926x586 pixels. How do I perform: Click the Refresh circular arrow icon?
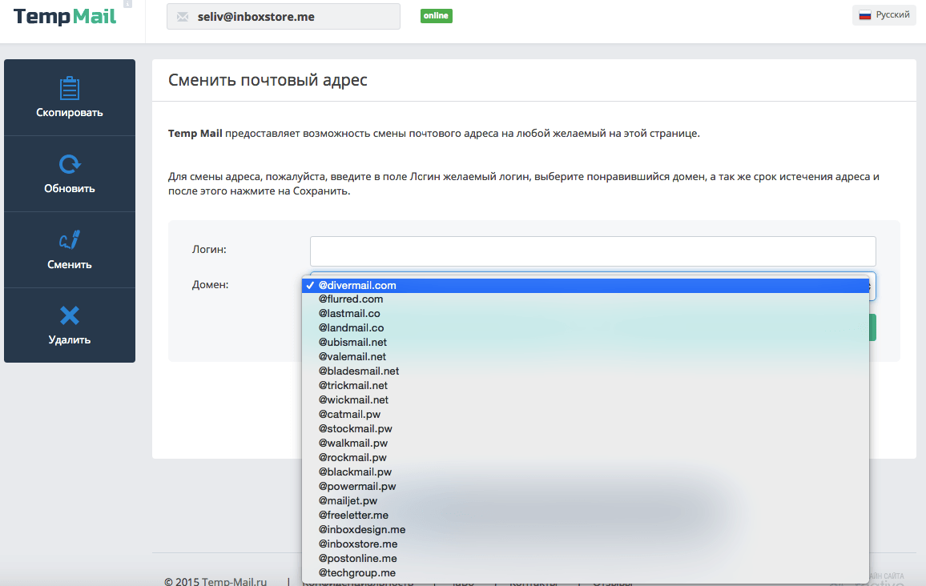[x=70, y=164]
